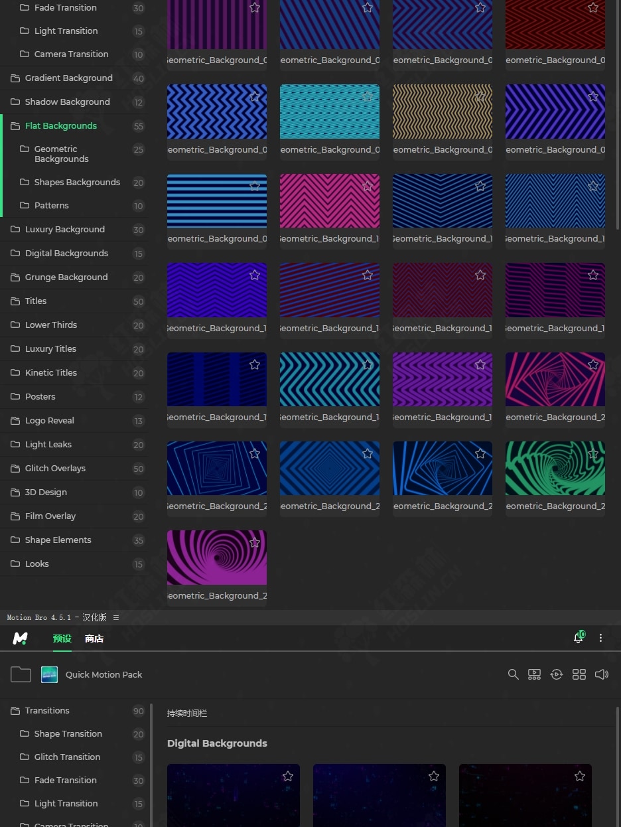The width and height of the screenshot is (621, 827).
Task: Collapse the Flat Backgrounds category
Action: pyautogui.click(x=61, y=126)
